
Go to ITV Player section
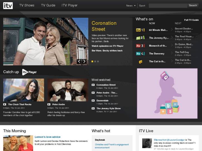pyautogui.click(x=69, y=5)
